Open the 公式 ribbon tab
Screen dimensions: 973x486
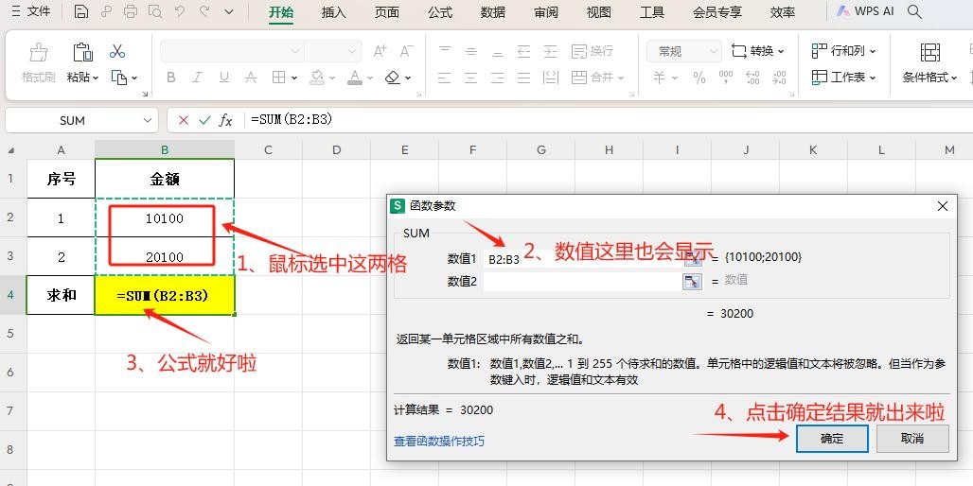click(x=440, y=12)
